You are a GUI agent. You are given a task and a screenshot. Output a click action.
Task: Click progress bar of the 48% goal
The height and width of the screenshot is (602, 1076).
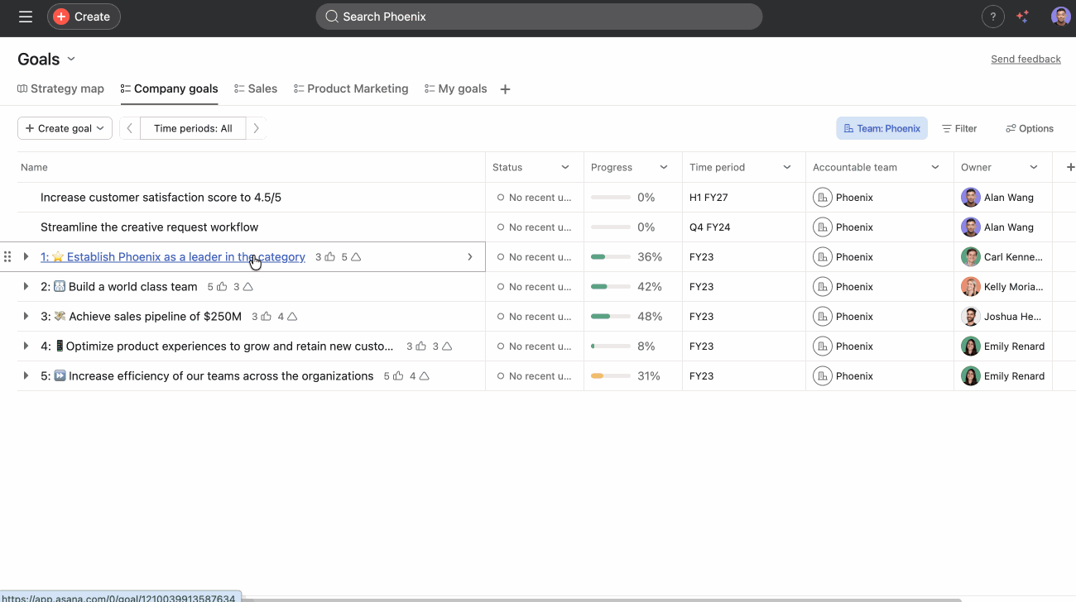(x=610, y=317)
